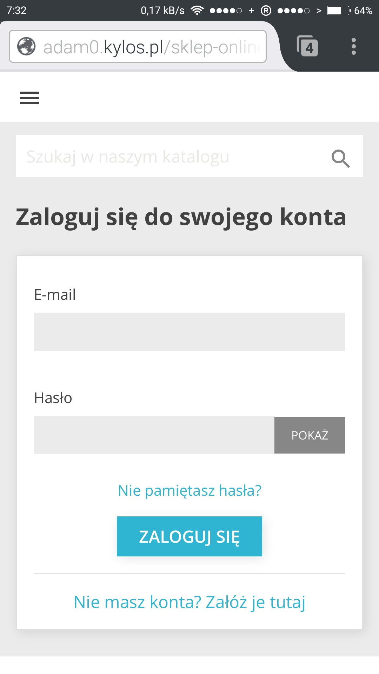Open the browser tabs switcher showing 4
The height and width of the screenshot is (674, 379).
(x=307, y=46)
